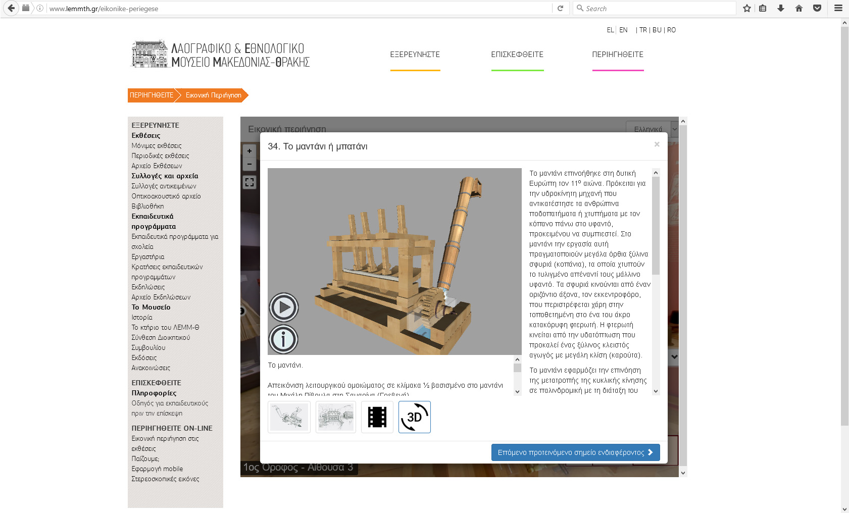849x513 pixels.
Task: Zoom in with the plus button
Action: pos(249,151)
